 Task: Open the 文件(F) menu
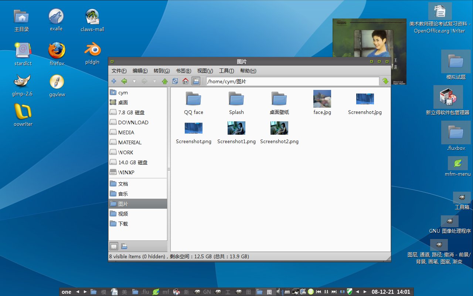click(x=119, y=71)
